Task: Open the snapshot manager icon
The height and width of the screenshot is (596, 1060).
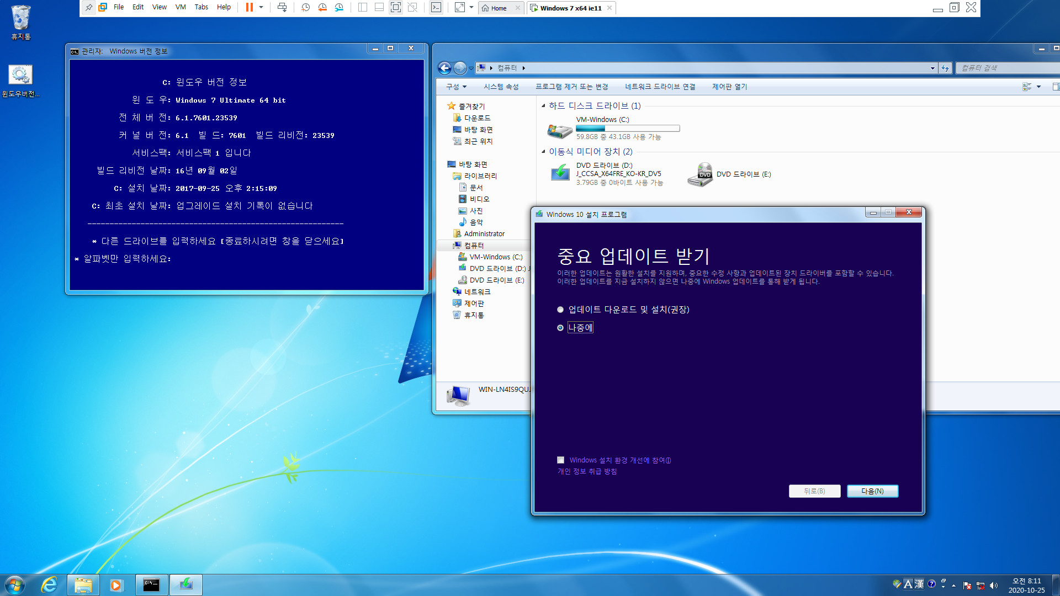Action: (x=339, y=8)
